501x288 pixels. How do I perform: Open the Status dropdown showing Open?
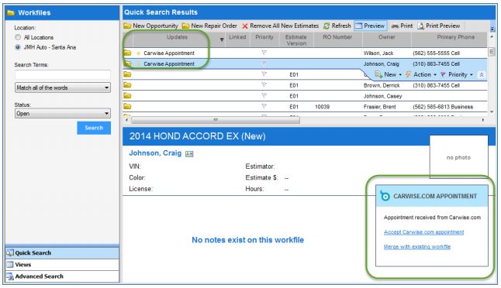pos(63,114)
